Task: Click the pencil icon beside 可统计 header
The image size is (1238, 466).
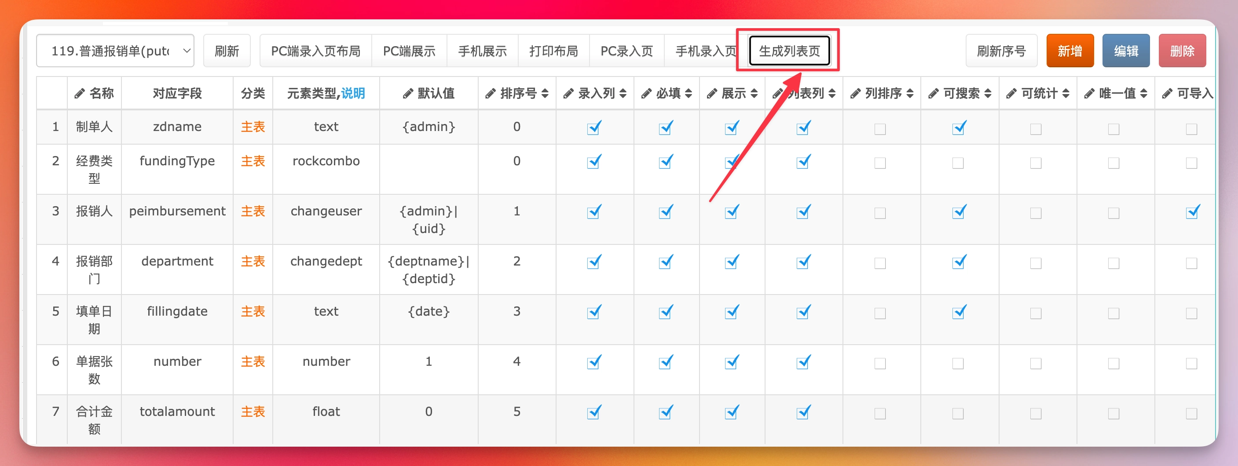Action: [x=1011, y=94]
